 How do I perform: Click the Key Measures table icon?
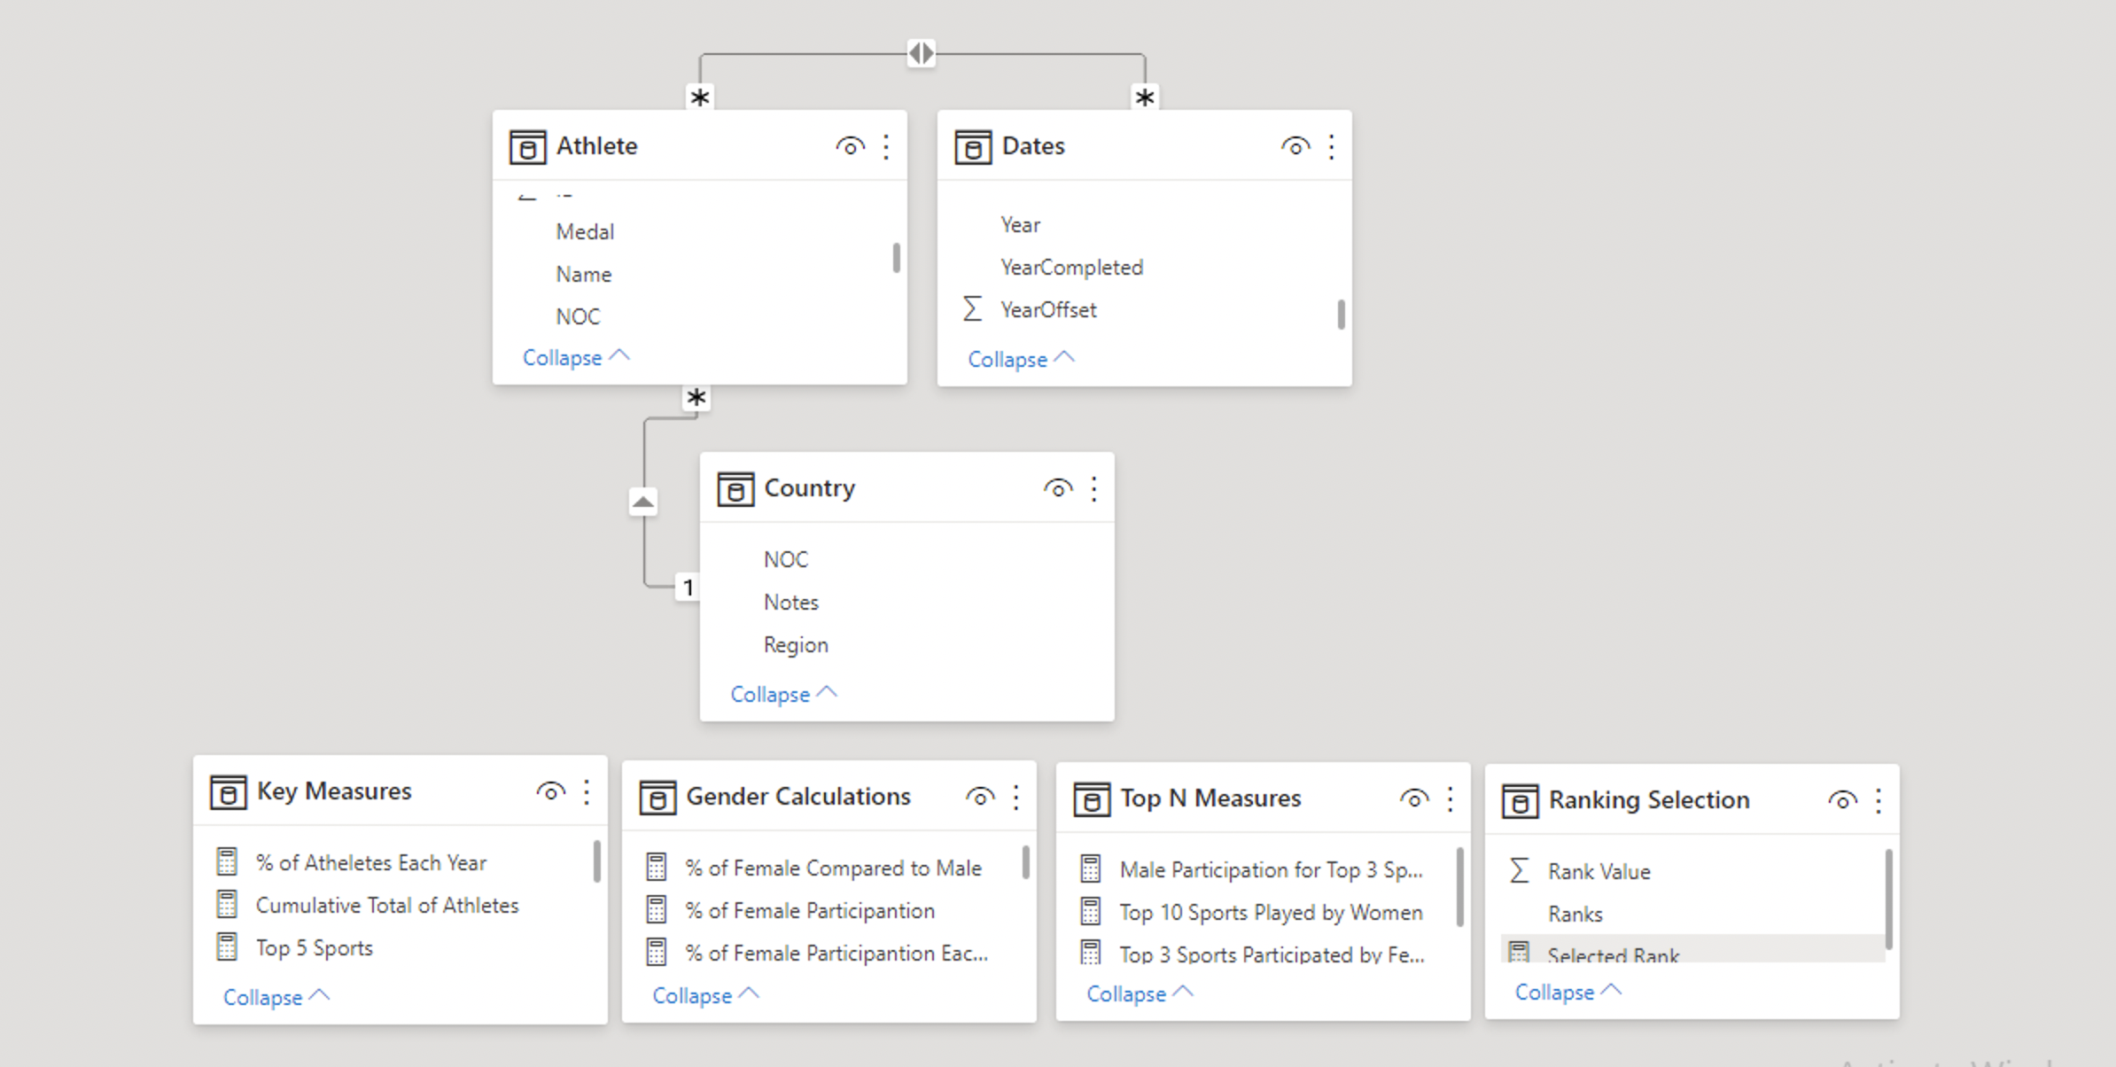pos(228,792)
